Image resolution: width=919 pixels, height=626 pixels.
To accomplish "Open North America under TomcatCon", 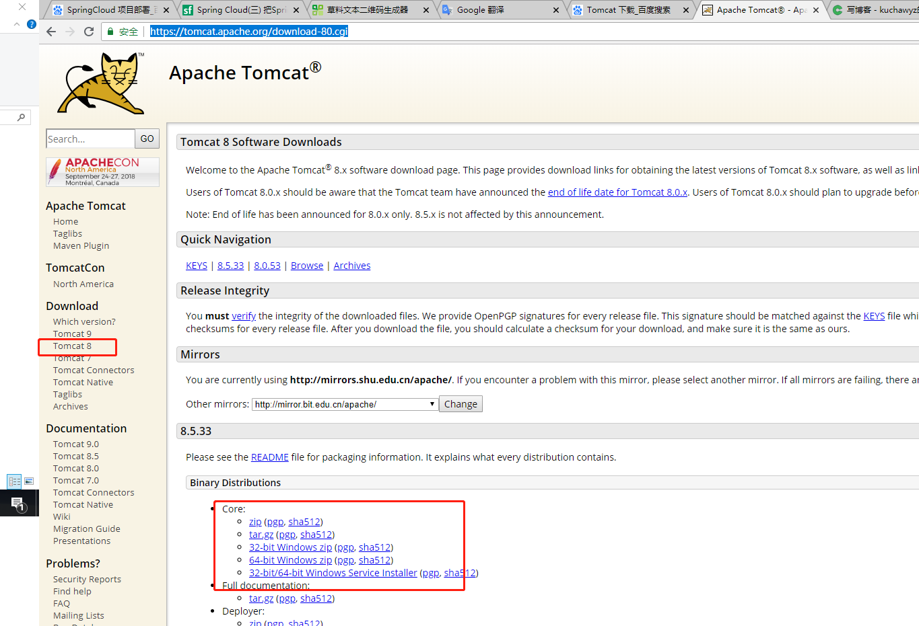I will point(83,284).
